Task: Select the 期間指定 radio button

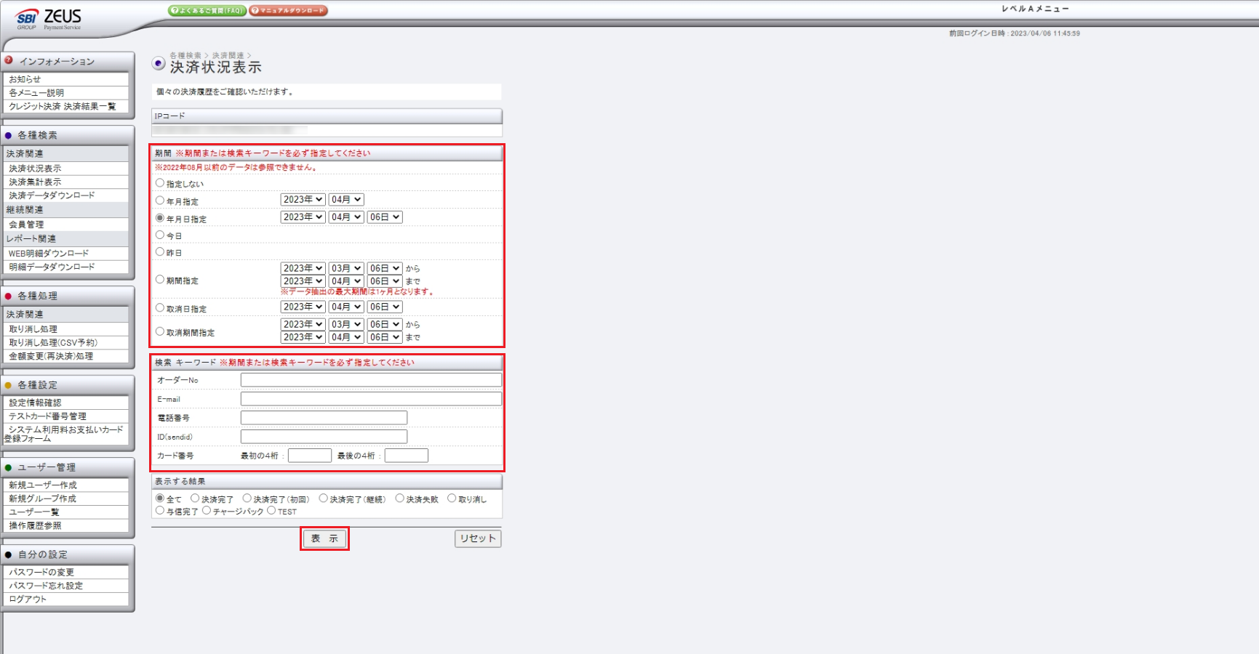Action: pyautogui.click(x=160, y=279)
